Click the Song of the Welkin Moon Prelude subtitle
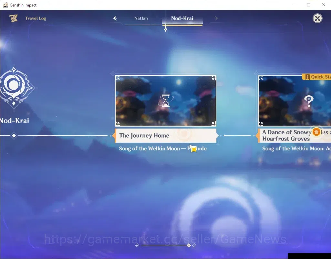Viewport: 331px width, 259px height. [x=163, y=149]
